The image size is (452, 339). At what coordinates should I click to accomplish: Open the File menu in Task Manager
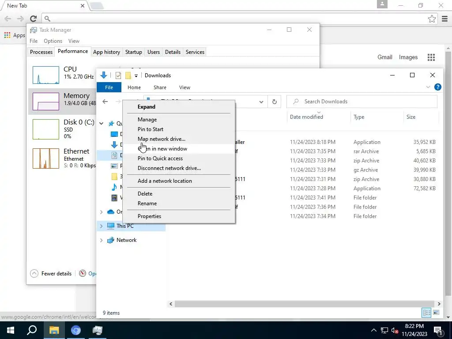point(34,41)
